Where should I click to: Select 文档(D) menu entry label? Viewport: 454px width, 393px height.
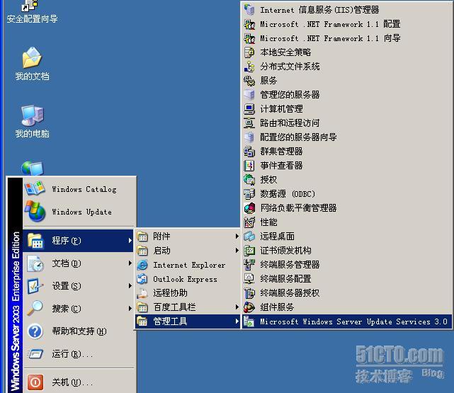pos(67,263)
